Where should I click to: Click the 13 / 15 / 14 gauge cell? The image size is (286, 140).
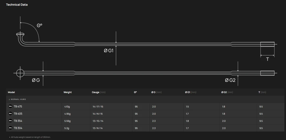point(98,121)
